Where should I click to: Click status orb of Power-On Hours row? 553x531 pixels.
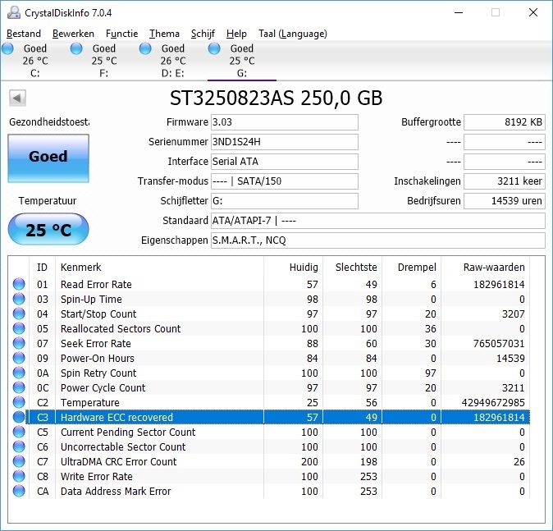(x=19, y=358)
